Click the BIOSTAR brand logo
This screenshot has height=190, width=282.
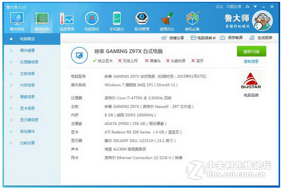click(251, 80)
